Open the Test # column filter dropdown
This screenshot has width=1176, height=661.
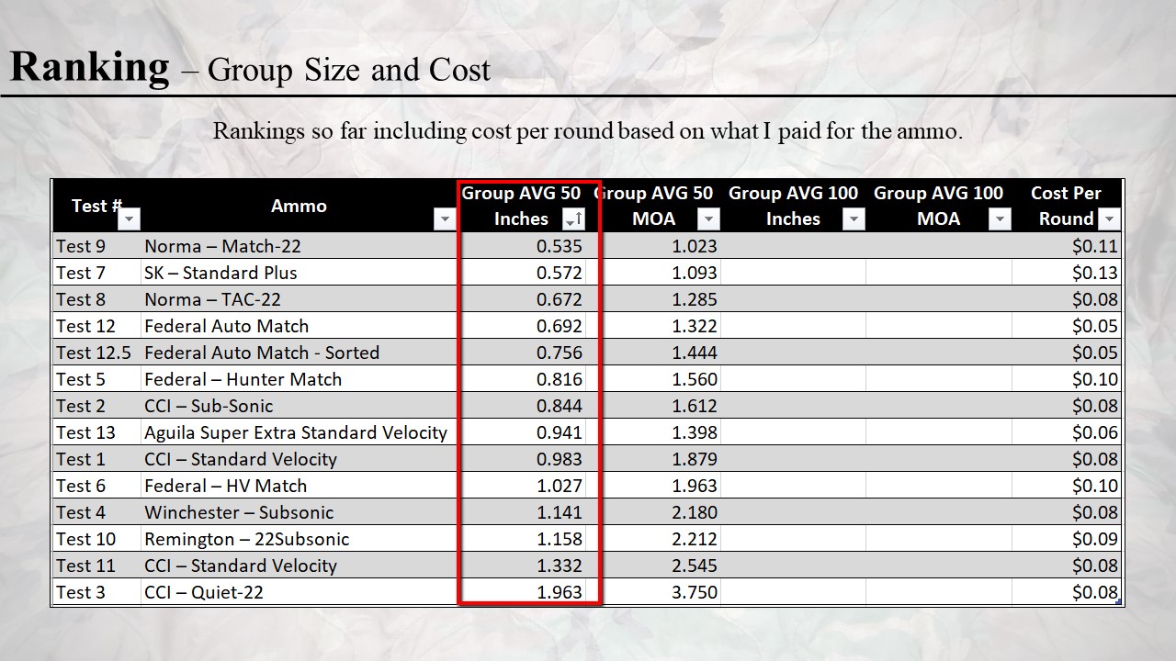click(x=130, y=218)
